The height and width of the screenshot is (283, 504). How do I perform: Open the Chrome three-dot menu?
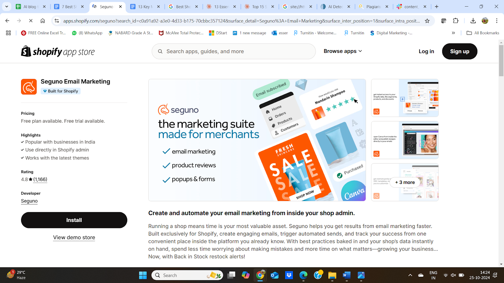tap(497, 21)
